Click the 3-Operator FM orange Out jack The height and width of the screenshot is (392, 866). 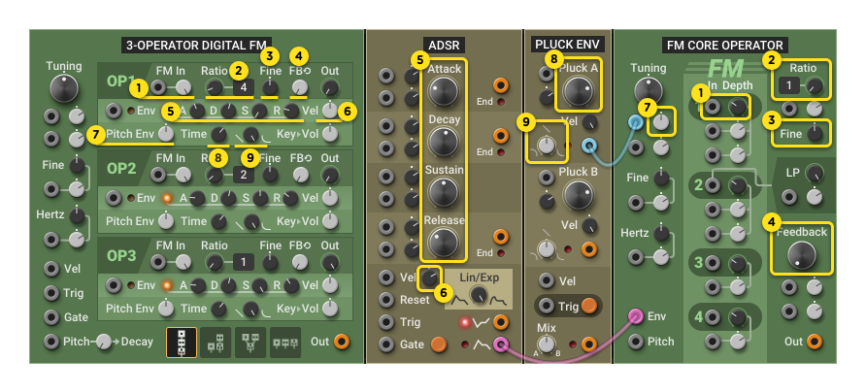coord(341,342)
